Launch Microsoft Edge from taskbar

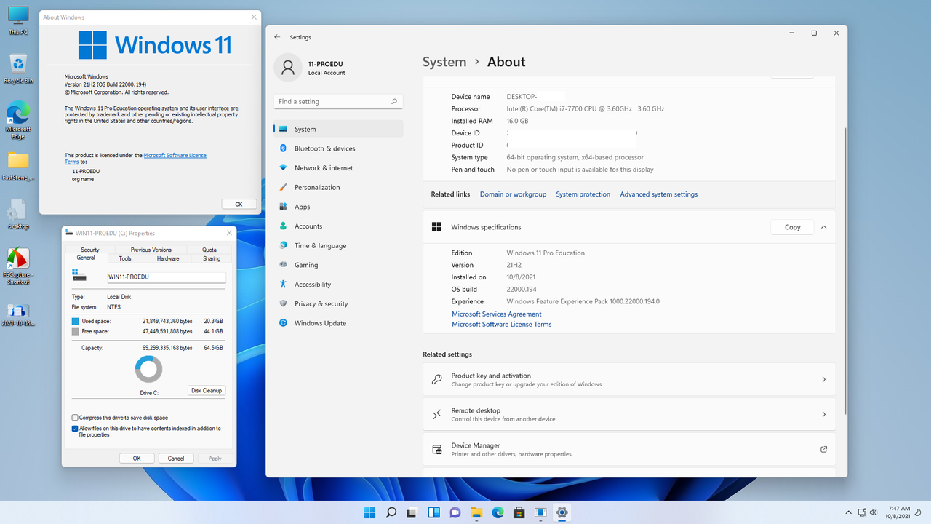pyautogui.click(x=498, y=512)
